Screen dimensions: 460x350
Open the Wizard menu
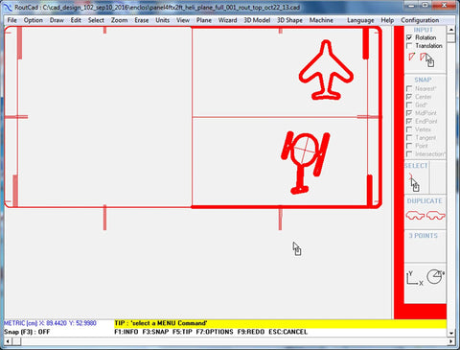pos(228,20)
